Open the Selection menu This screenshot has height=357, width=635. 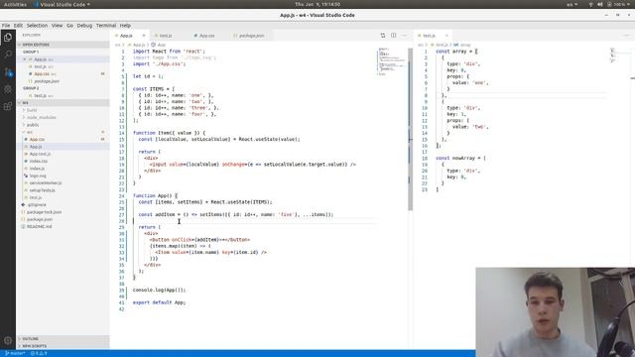[x=37, y=26]
